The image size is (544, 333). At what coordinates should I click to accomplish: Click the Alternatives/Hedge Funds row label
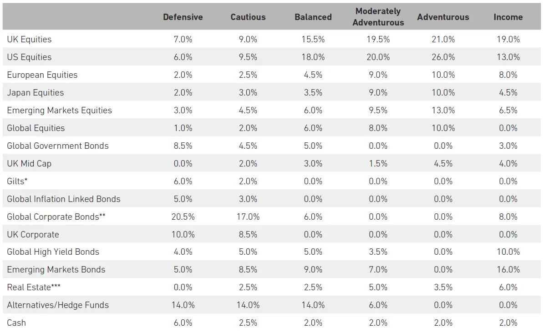coord(58,305)
